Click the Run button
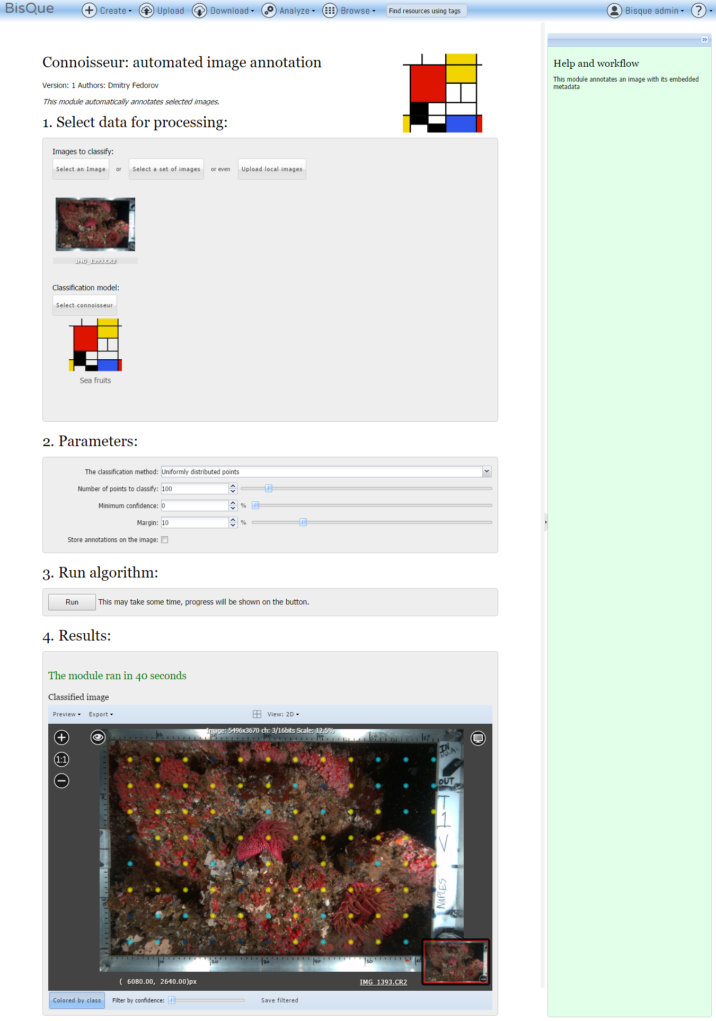 click(x=72, y=602)
